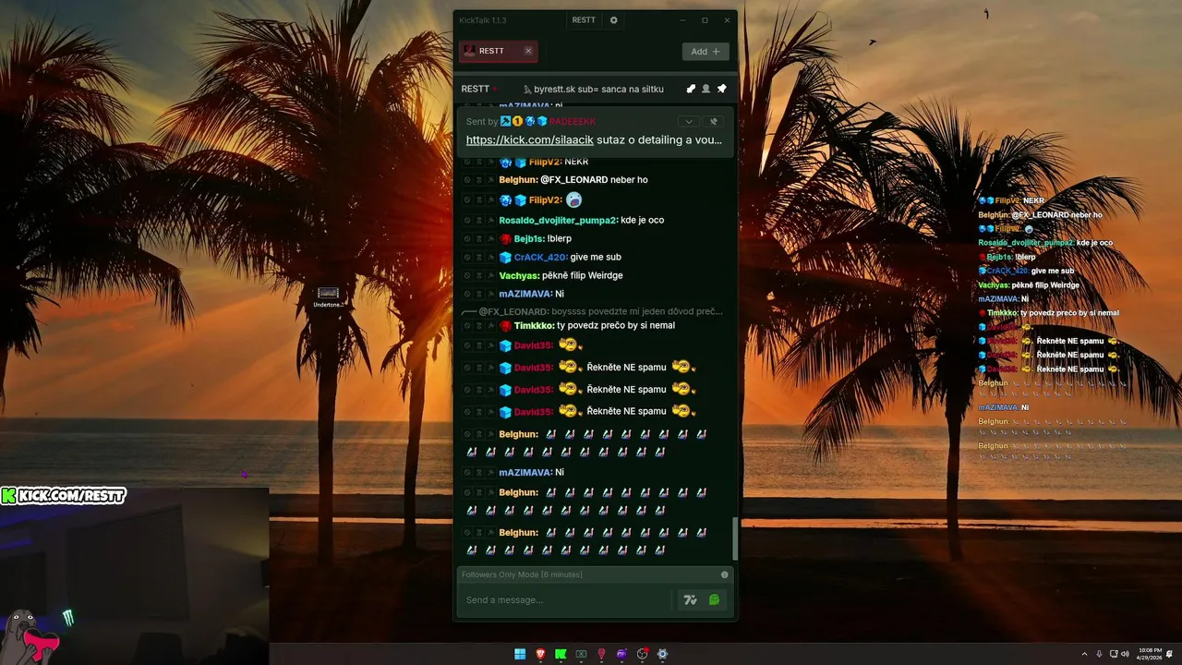Pin the Bejb1s '!blerp' message
Image resolution: width=1182 pixels, height=665 pixels.
[490, 239]
